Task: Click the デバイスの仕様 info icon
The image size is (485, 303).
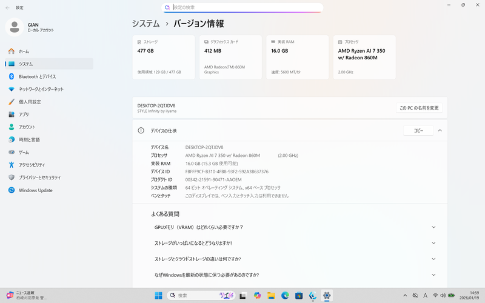Action: [141, 131]
